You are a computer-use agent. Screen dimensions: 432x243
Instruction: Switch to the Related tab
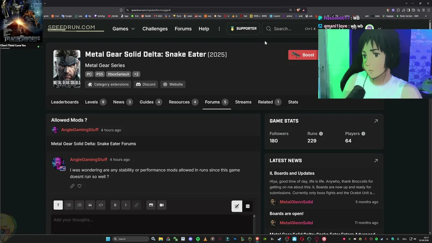click(x=270, y=102)
